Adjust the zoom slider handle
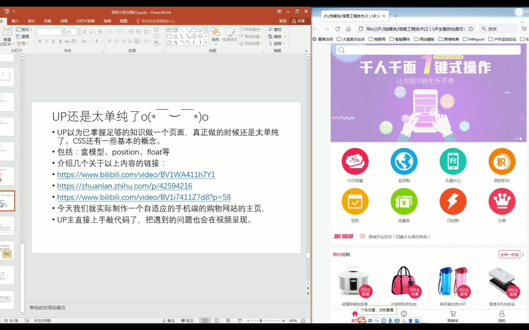529x330 pixels. 261,321
